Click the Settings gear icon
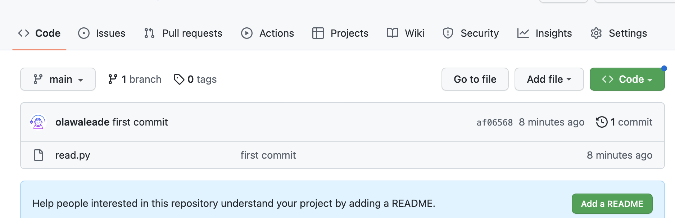675x218 pixels. (x=596, y=33)
